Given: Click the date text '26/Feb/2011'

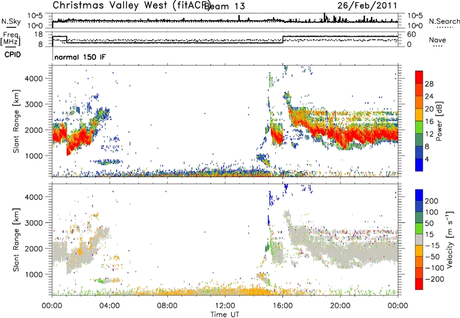Looking at the screenshot, I should [x=367, y=5].
